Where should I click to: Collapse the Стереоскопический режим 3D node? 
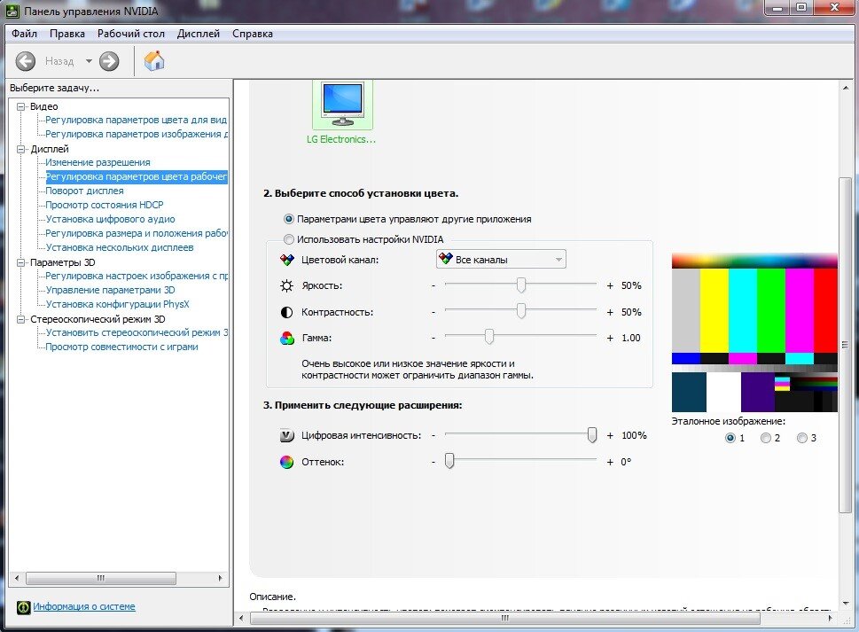coord(20,319)
